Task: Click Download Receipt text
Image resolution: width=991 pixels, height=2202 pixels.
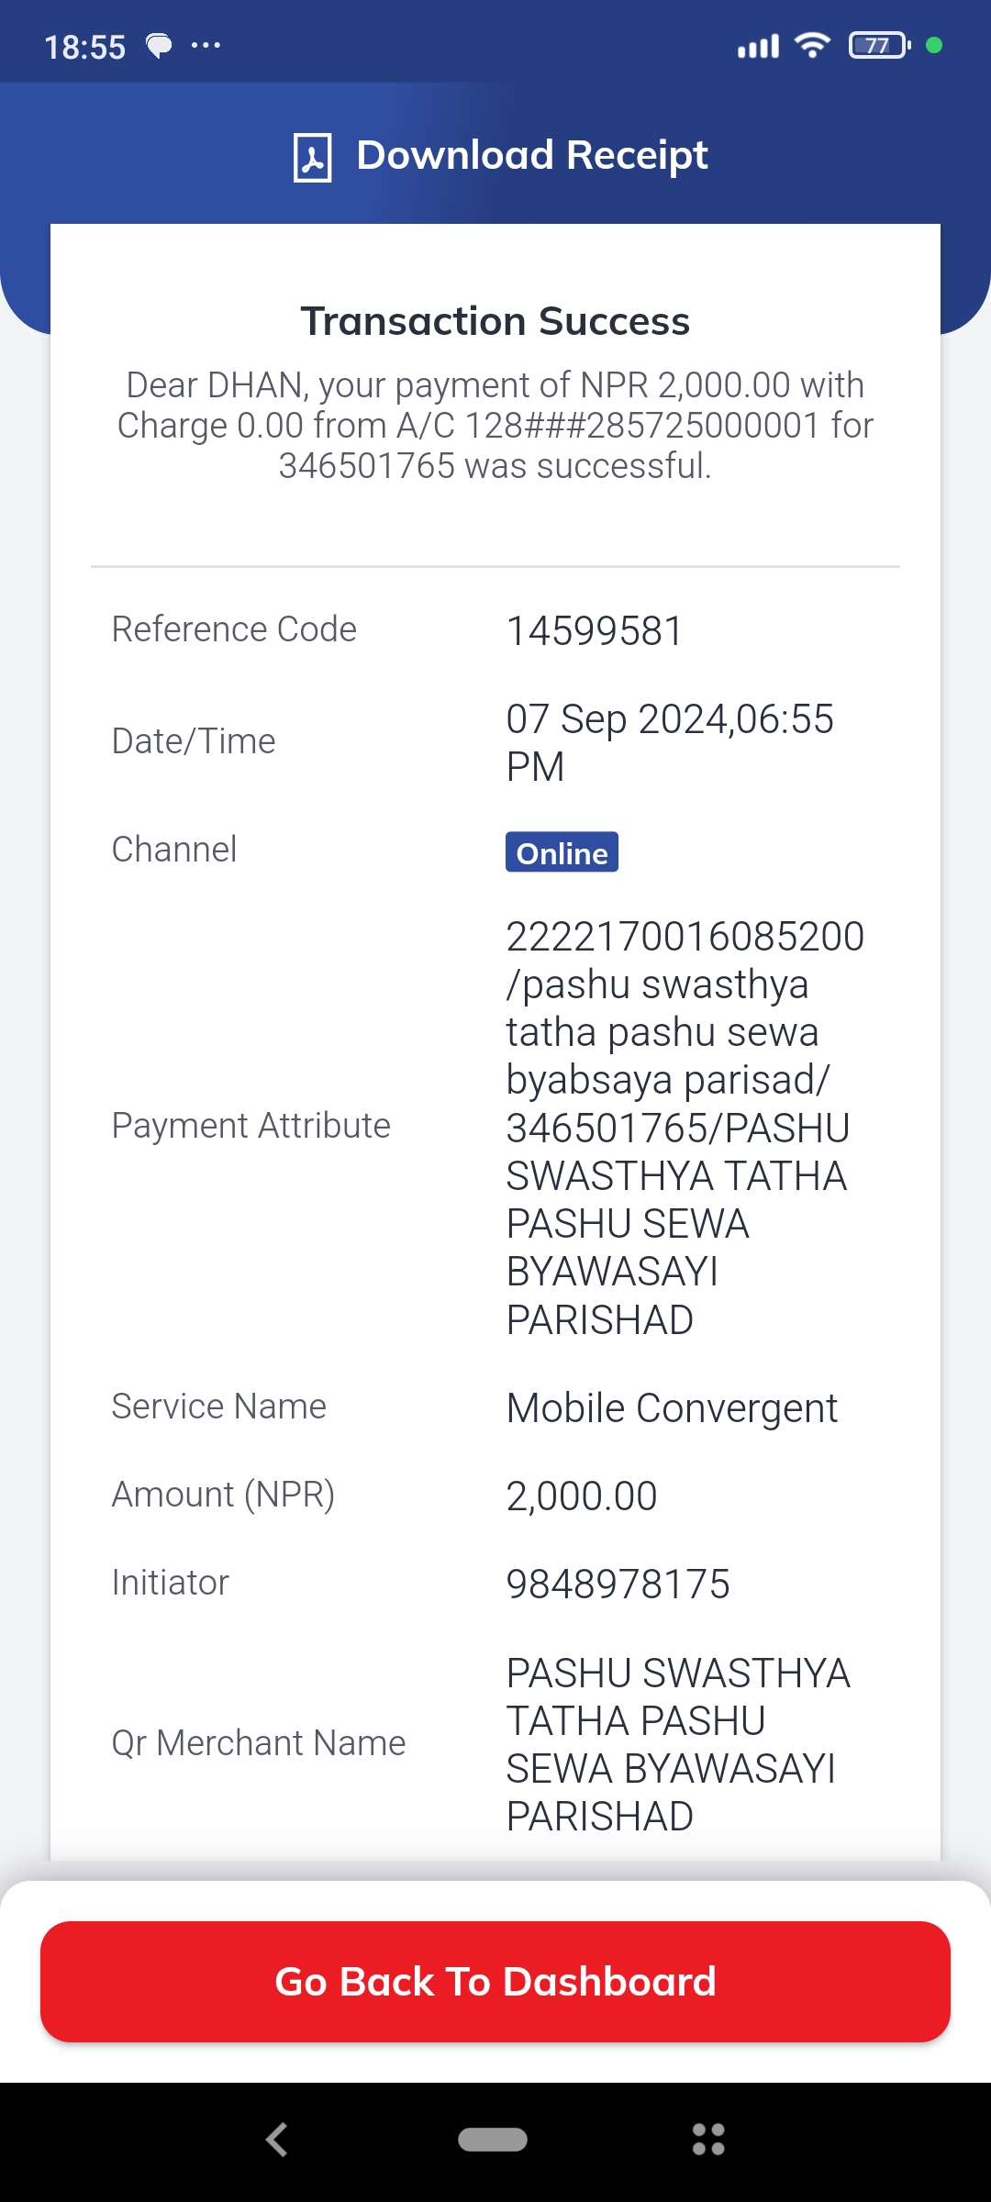Action: click(x=532, y=155)
